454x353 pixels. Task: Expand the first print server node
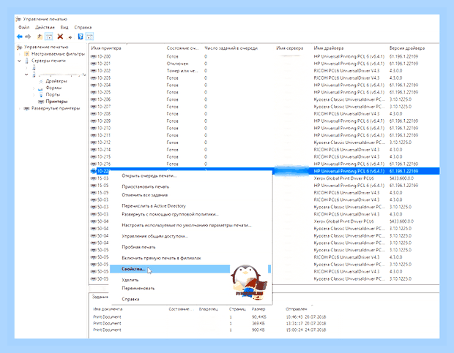26,68
